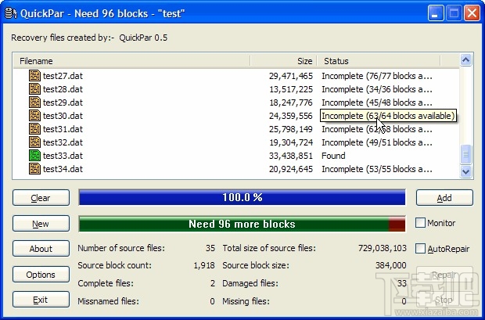Click the size value 19,304,724
This screenshot has height=320, width=485.
291,142
